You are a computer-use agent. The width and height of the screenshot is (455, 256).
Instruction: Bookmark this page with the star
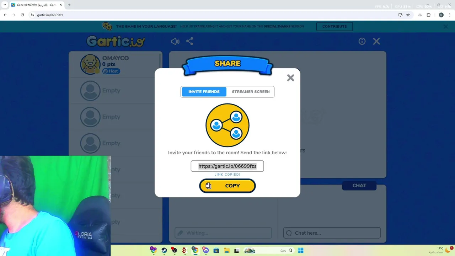[408, 15]
